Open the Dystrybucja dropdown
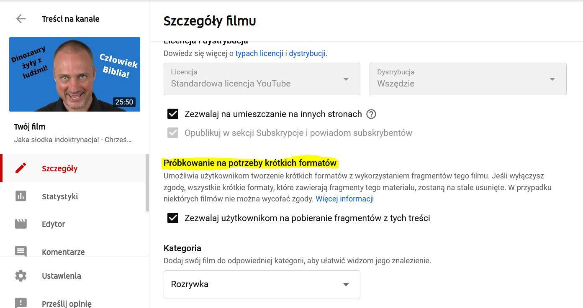 pos(467,79)
